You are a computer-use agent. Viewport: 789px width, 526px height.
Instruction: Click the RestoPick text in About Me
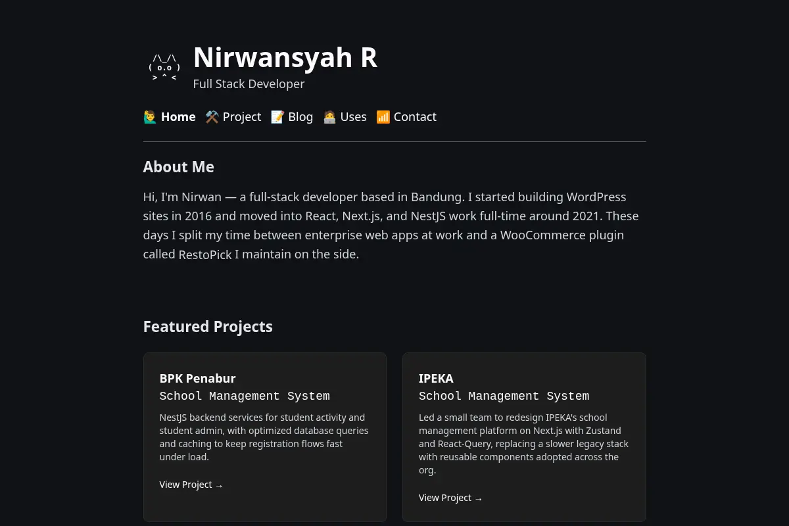205,254
